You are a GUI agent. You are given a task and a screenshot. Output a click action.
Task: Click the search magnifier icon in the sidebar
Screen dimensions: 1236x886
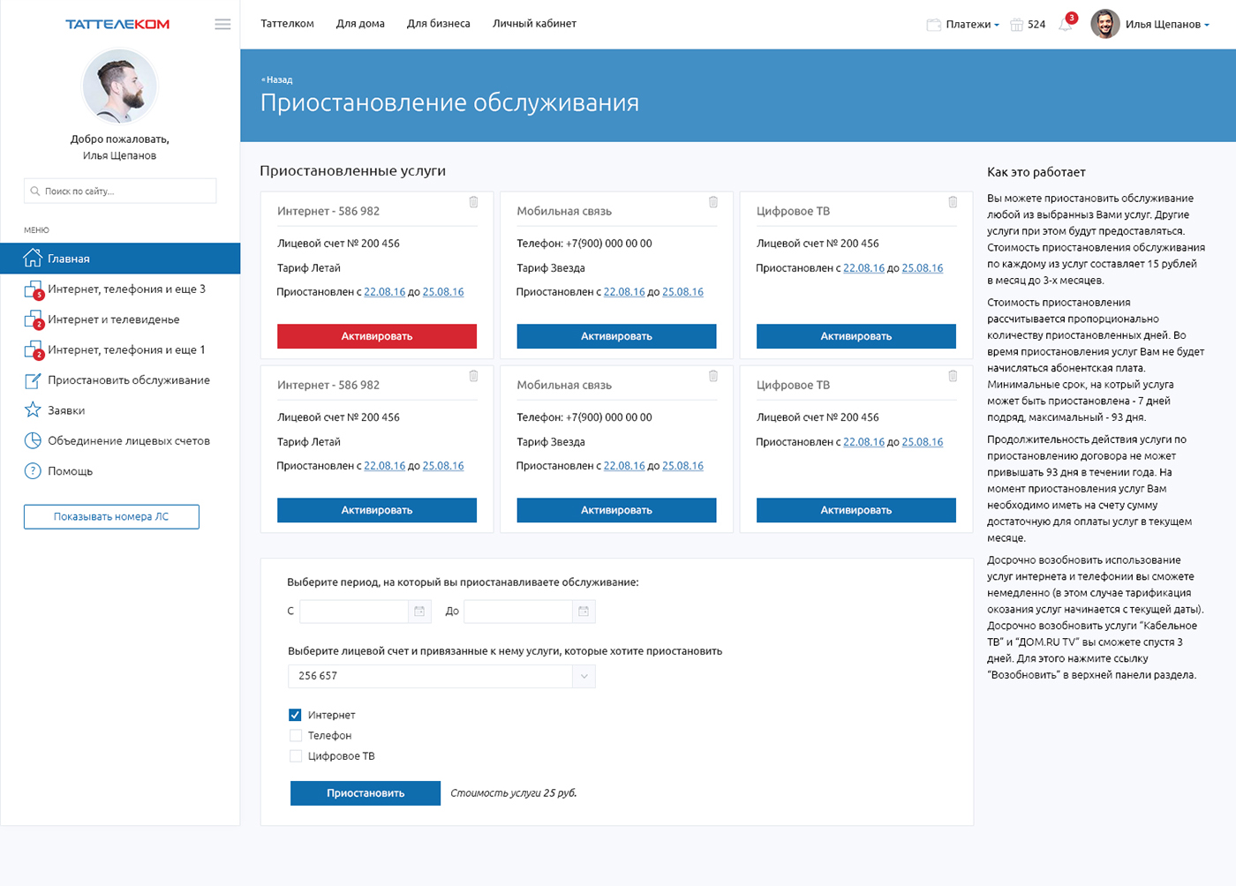point(35,191)
